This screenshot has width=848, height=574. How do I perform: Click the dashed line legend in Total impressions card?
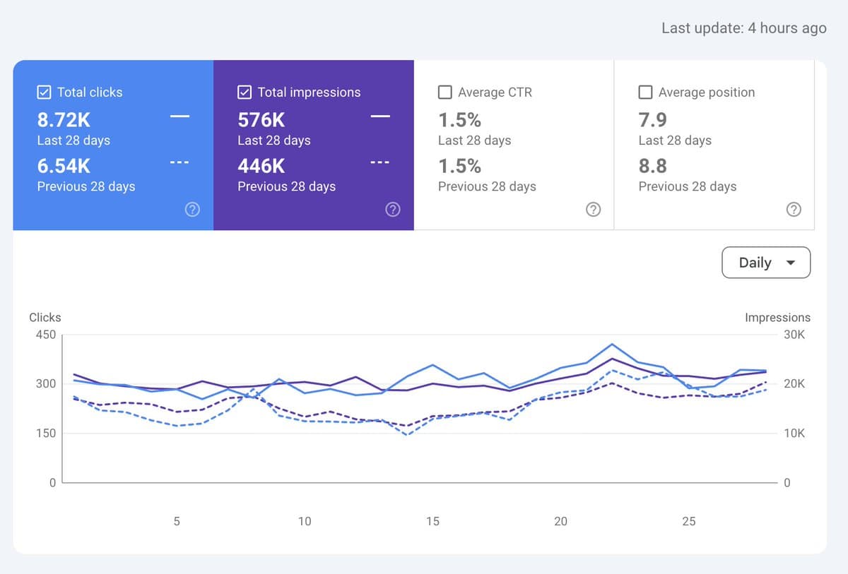(380, 162)
